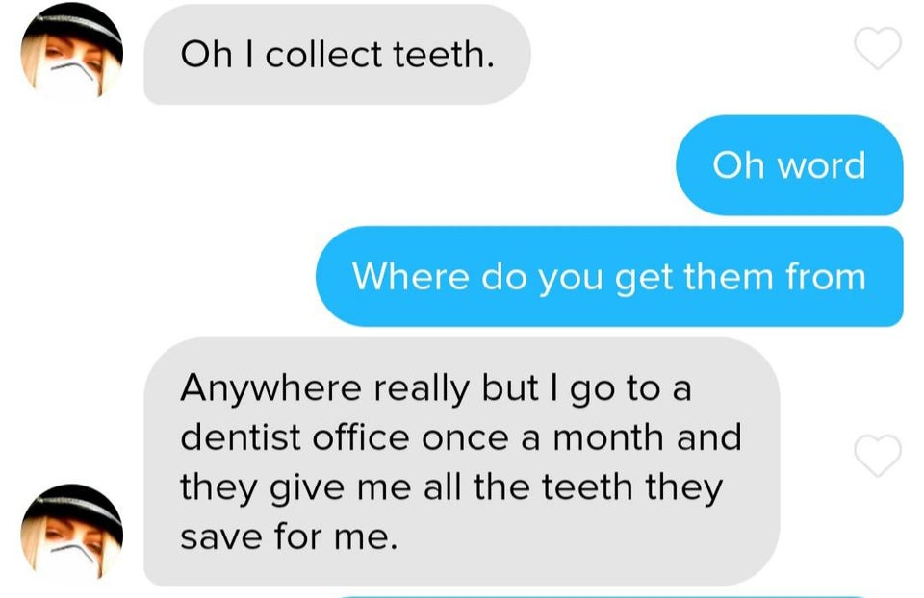Click the word "dentist" in the gray message
This screenshot has width=924, height=598.
coord(241,437)
